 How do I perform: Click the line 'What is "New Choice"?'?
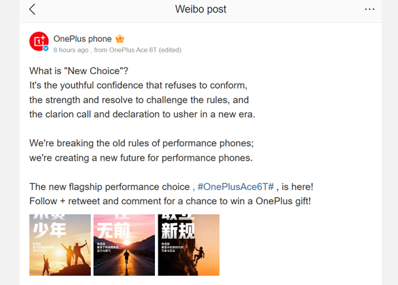click(79, 71)
